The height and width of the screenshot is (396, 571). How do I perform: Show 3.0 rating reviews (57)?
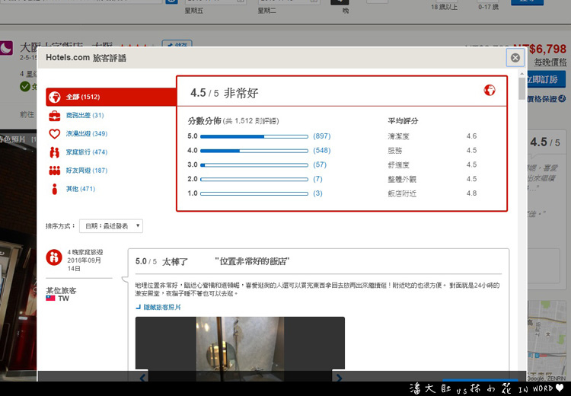tap(320, 164)
